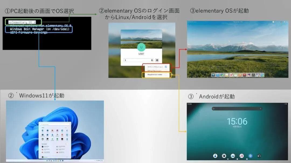
Task: Open System Settings in elementary dock
Action: click(258, 75)
